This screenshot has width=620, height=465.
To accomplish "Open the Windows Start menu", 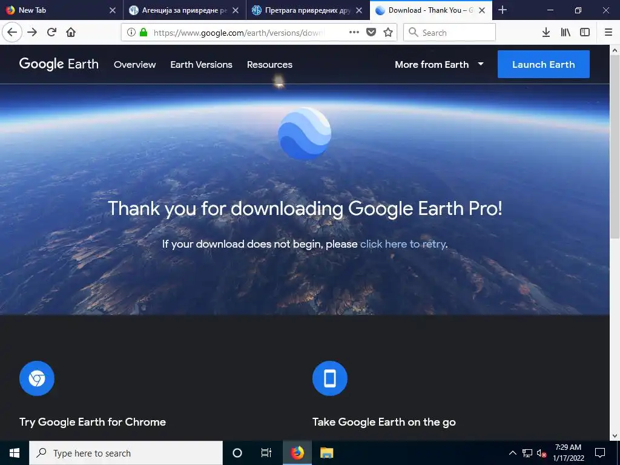I will coord(15,453).
